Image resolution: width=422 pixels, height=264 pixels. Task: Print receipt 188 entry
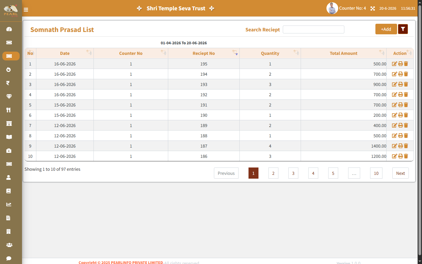click(x=400, y=136)
